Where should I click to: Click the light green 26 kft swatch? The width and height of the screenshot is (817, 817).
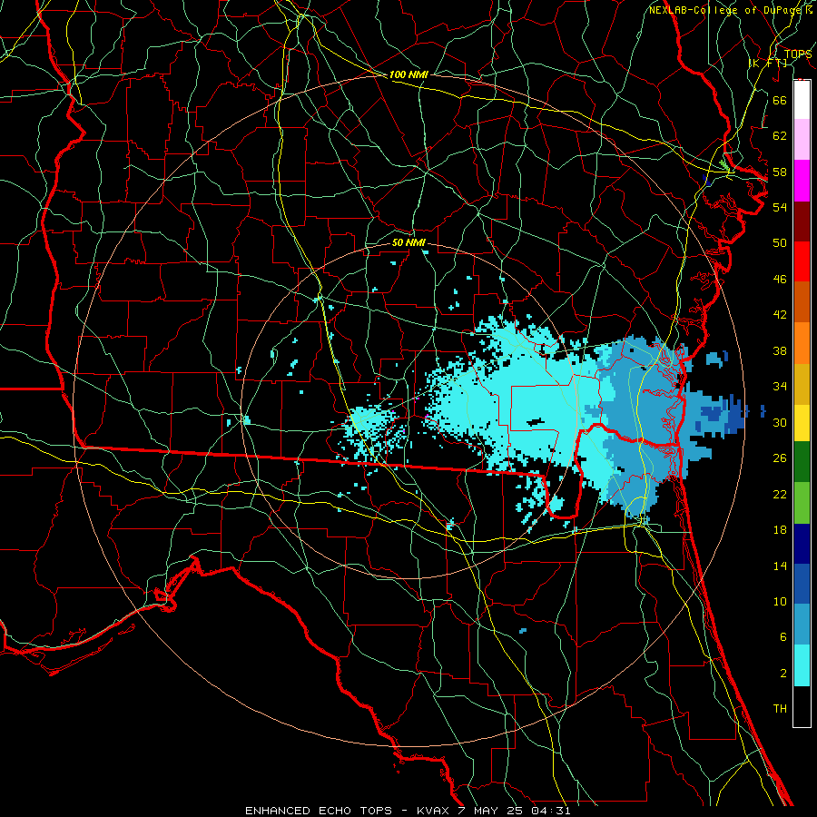coord(802,503)
